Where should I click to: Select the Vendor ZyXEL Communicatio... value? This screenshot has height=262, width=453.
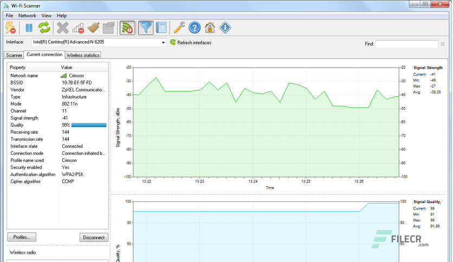point(83,90)
